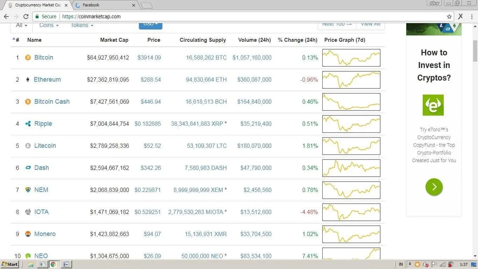Click IOTA's -4.48% change value

click(x=309, y=212)
